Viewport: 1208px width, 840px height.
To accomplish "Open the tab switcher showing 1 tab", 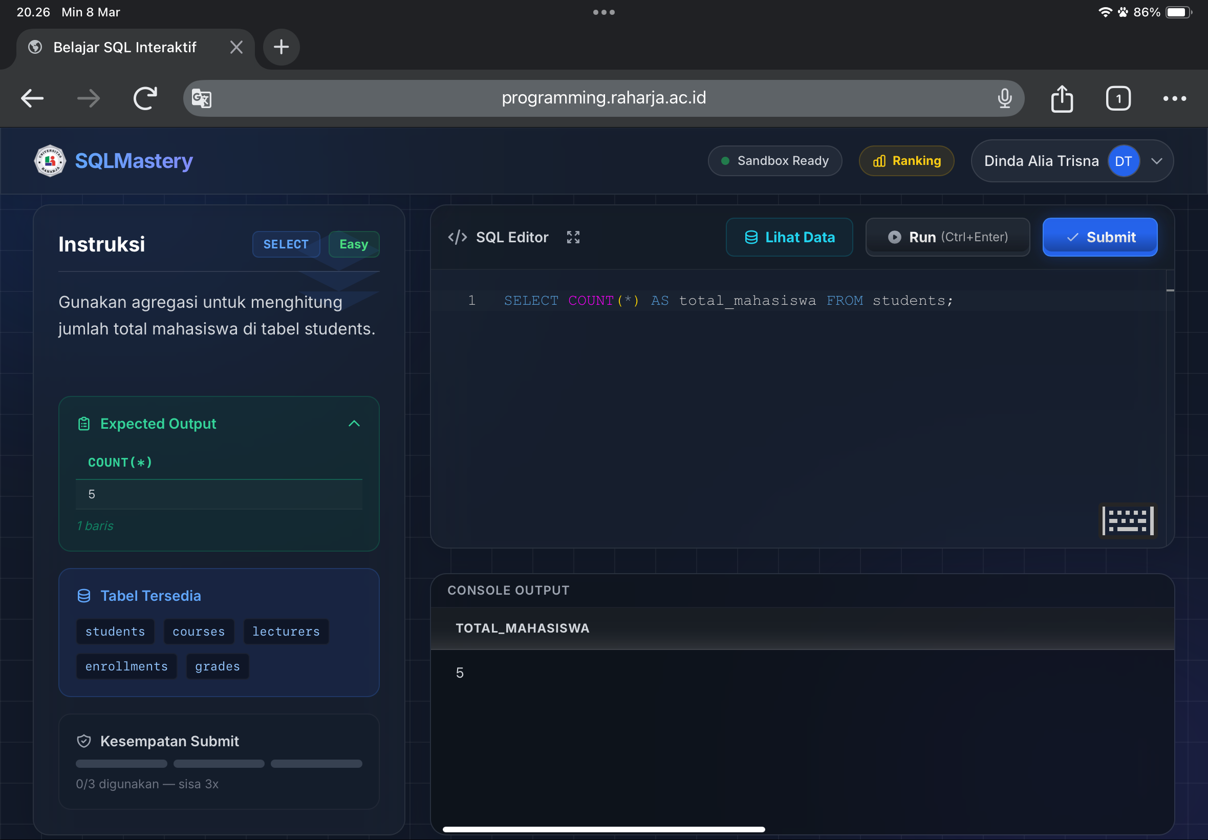I will point(1117,98).
